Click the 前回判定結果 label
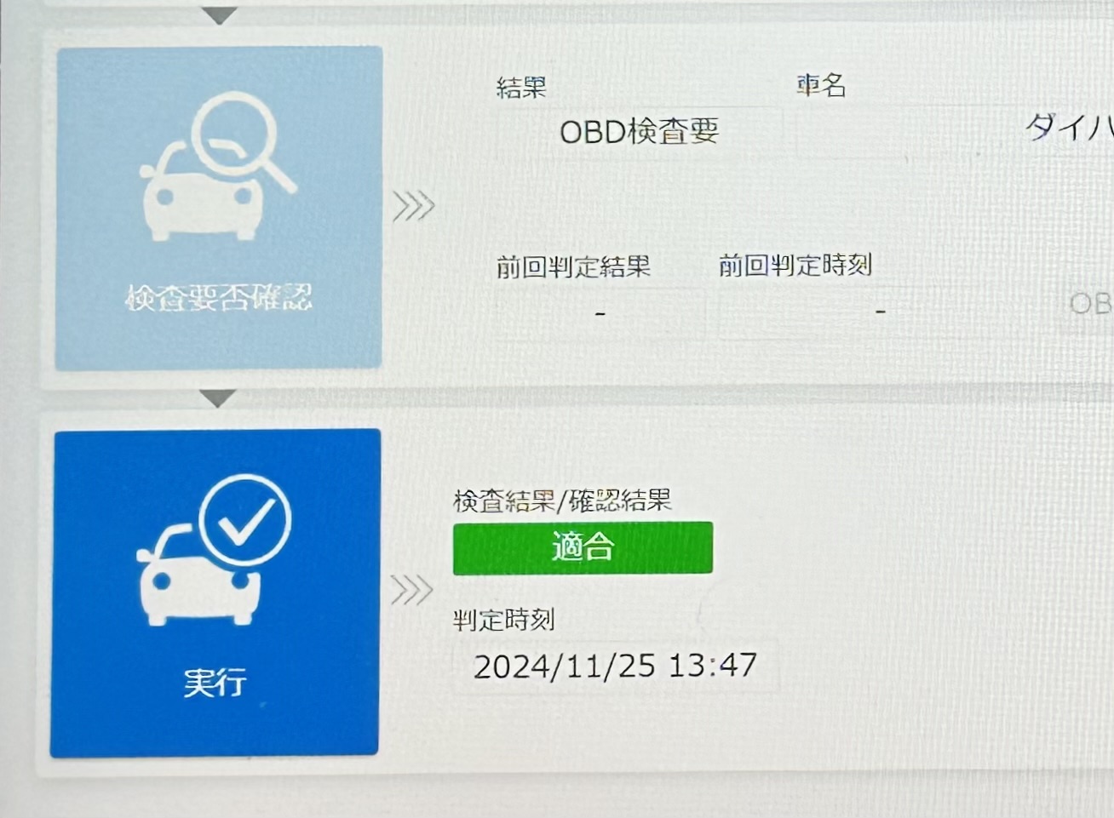Image resolution: width=1114 pixels, height=818 pixels. point(573,266)
